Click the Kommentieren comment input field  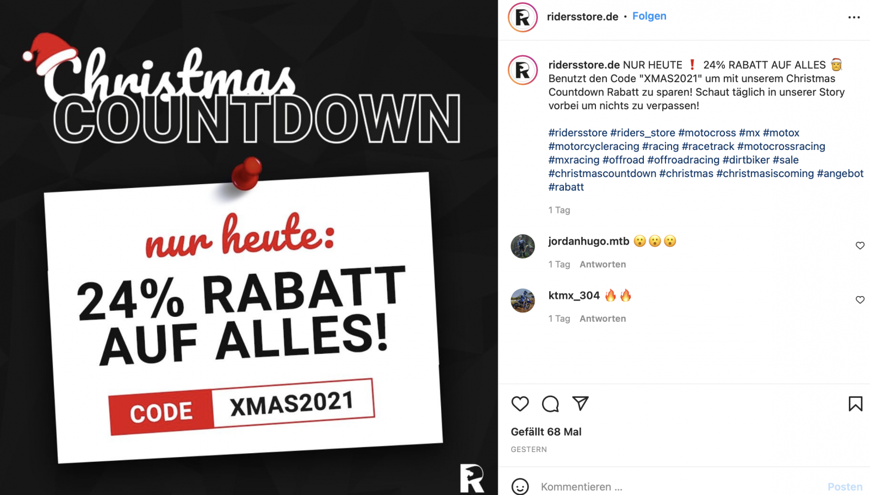click(680, 487)
